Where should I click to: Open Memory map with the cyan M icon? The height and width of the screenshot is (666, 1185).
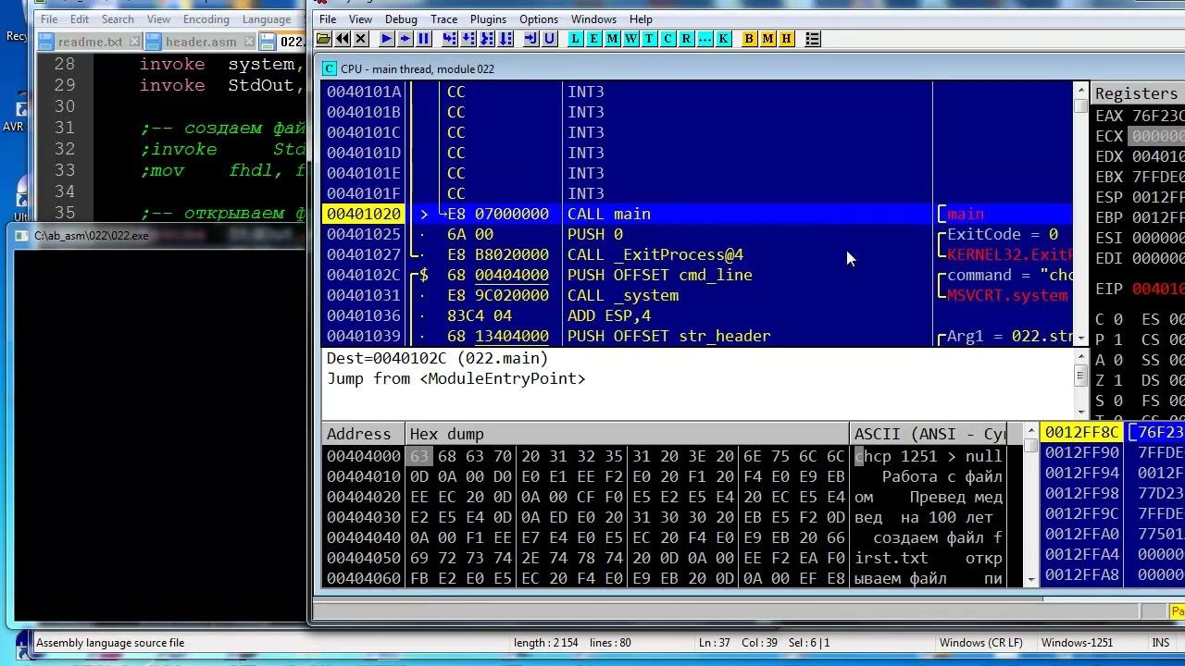tap(612, 39)
